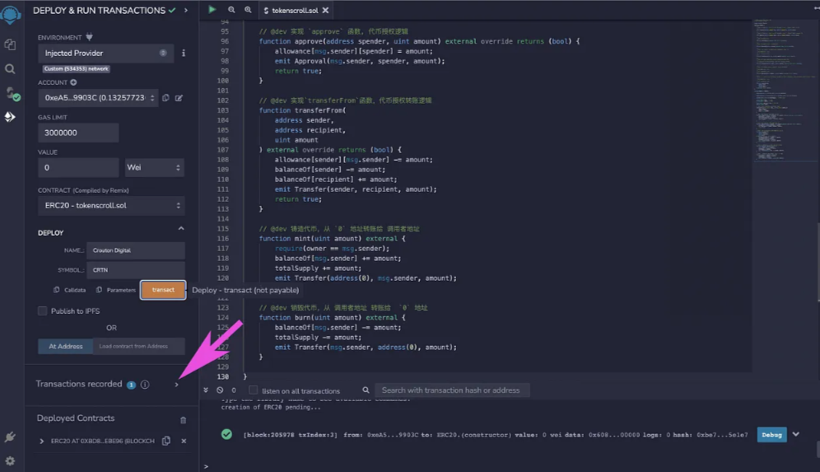Viewport: 820px width, 472px height.
Task: Open the Remix home logo icon
Action: click(x=11, y=14)
